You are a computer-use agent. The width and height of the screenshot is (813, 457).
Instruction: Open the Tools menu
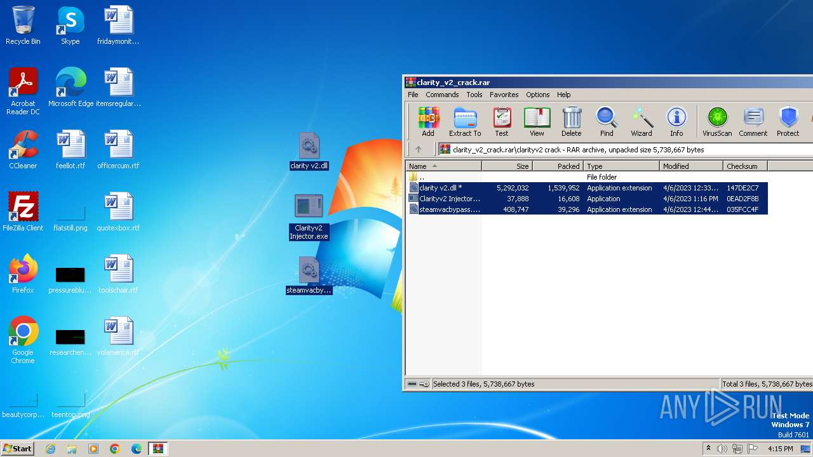coord(474,95)
